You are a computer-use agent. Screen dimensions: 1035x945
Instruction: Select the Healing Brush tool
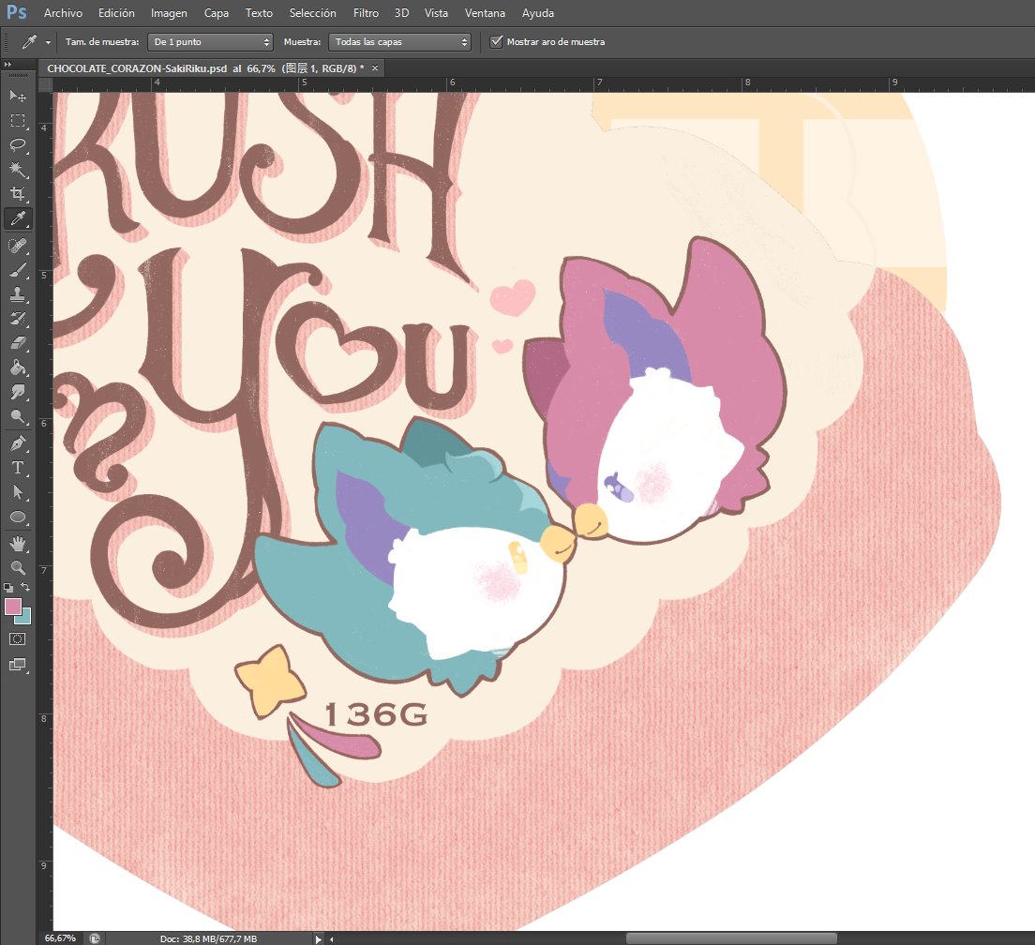pos(18,246)
